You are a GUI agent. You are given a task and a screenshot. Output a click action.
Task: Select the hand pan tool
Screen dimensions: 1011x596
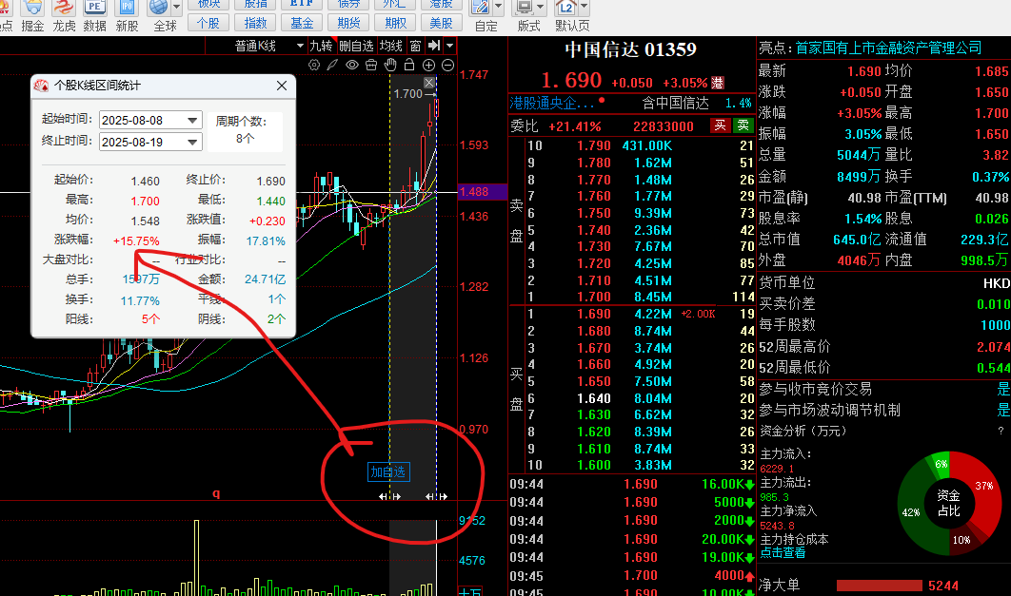click(390, 65)
